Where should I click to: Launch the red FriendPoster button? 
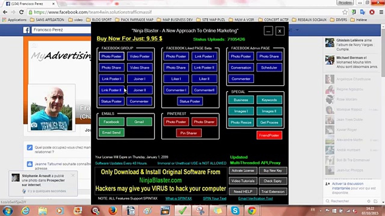(269, 135)
